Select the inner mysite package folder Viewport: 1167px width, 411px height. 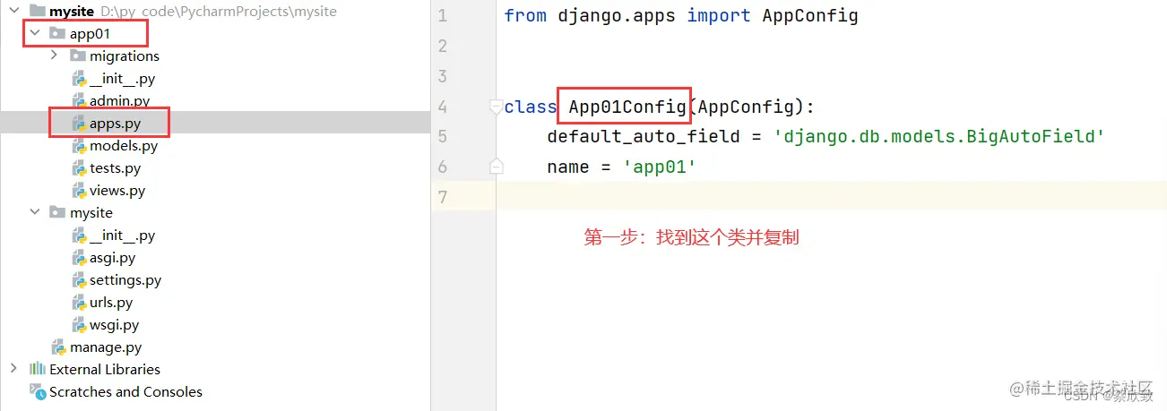(91, 213)
